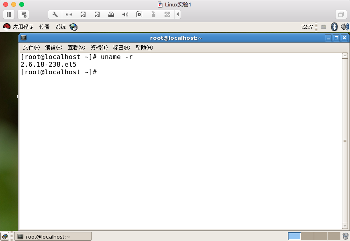
Task: Open the 文件(F) terminal menu
Action: click(x=31, y=47)
